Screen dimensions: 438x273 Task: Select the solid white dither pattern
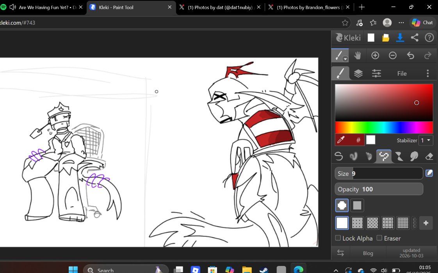[x=342, y=223]
